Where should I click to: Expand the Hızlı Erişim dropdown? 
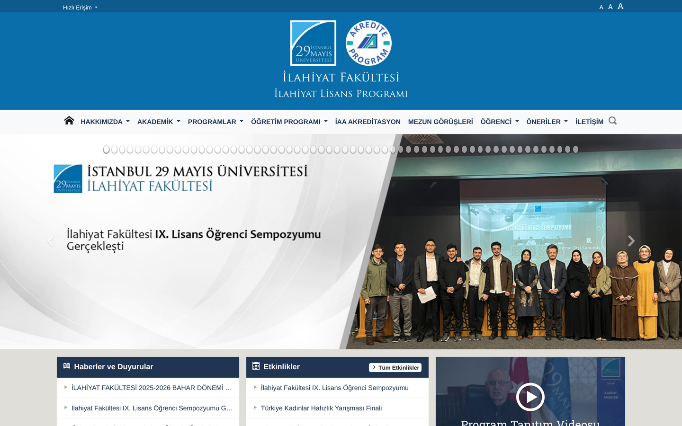80,8
